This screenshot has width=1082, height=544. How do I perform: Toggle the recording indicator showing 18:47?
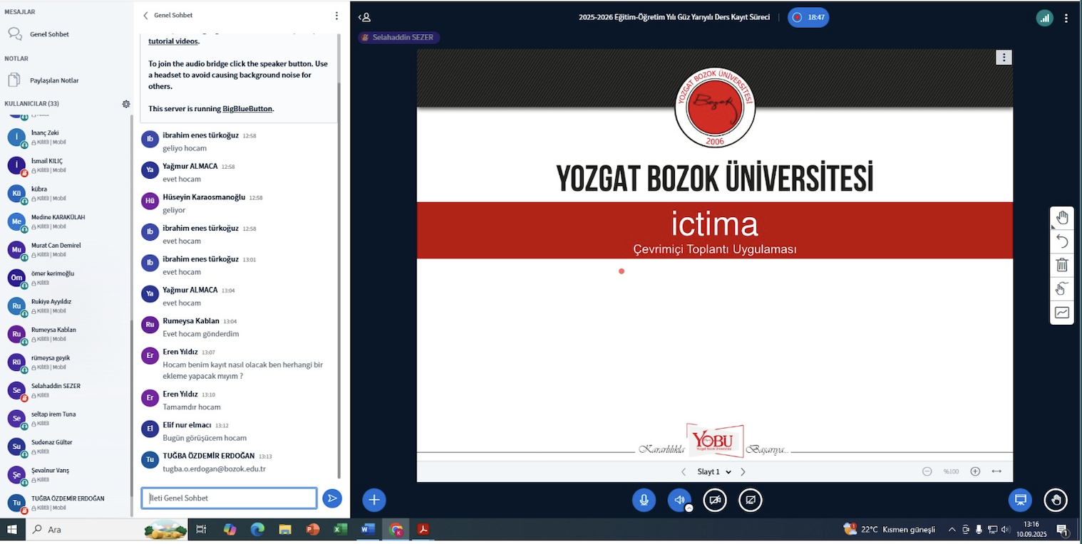[x=808, y=17]
